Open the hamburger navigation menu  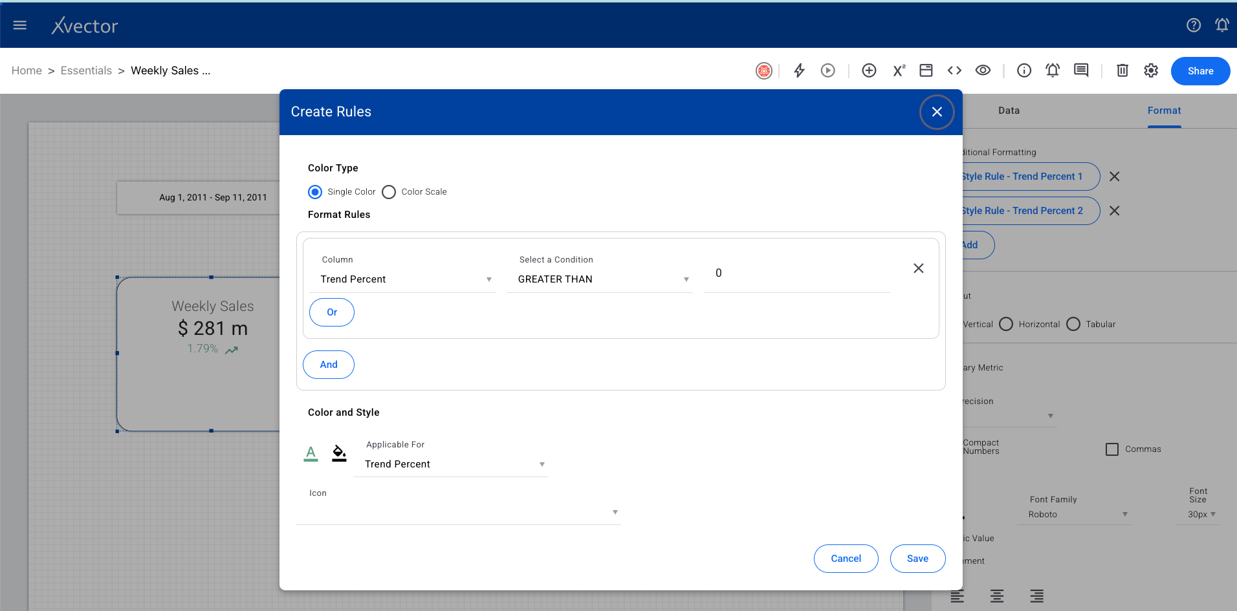(20, 25)
